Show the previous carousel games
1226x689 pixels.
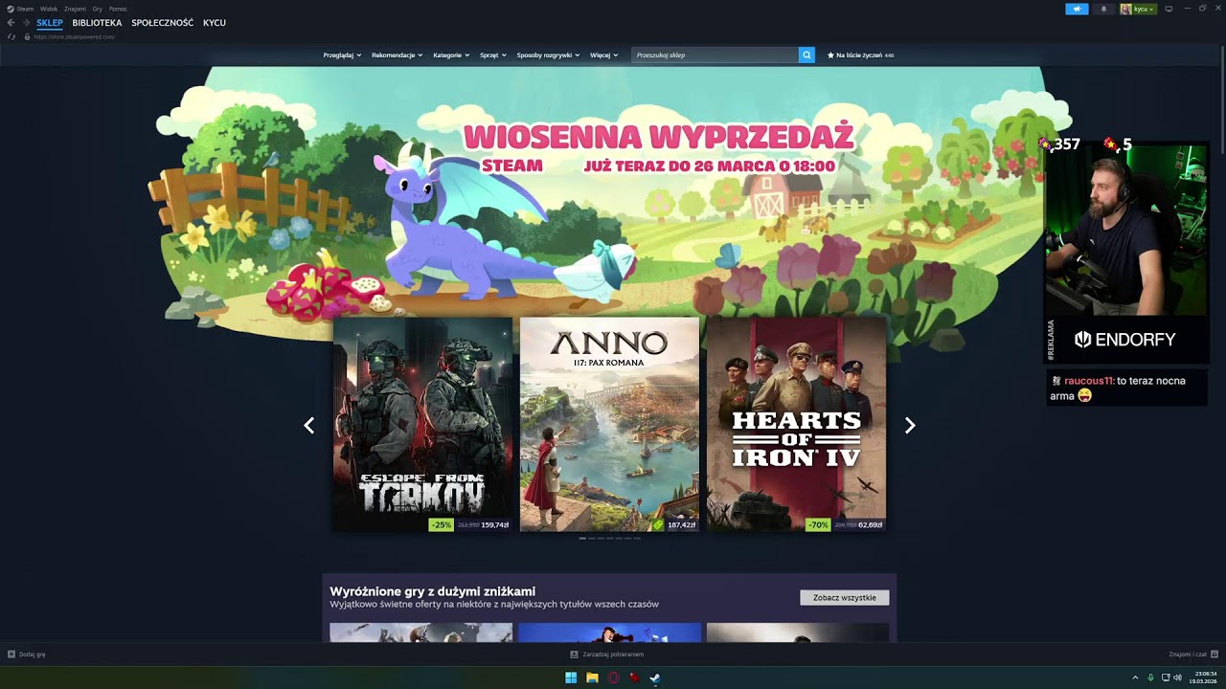308,426
